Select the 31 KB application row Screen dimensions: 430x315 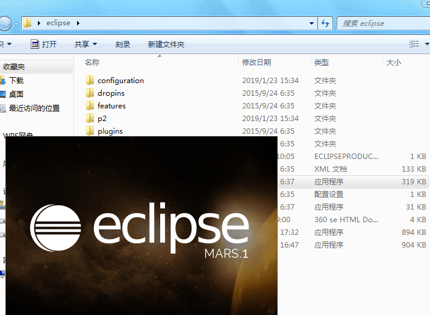coord(352,207)
